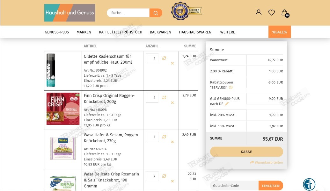Open the HAUSHALTSWAREN menu
330x191 pixels.
[x=195, y=32]
